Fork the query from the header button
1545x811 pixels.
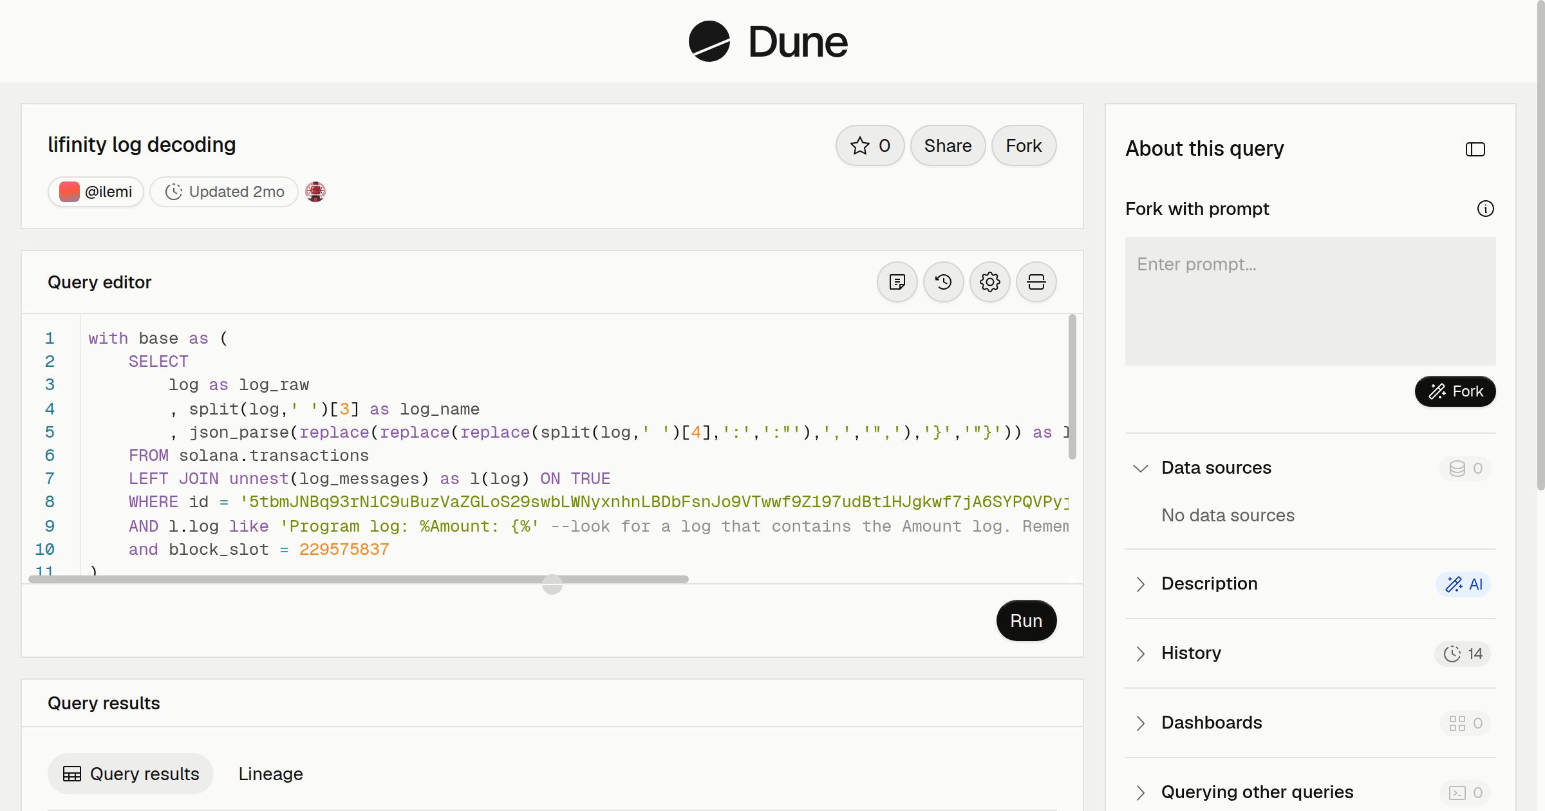click(x=1024, y=145)
